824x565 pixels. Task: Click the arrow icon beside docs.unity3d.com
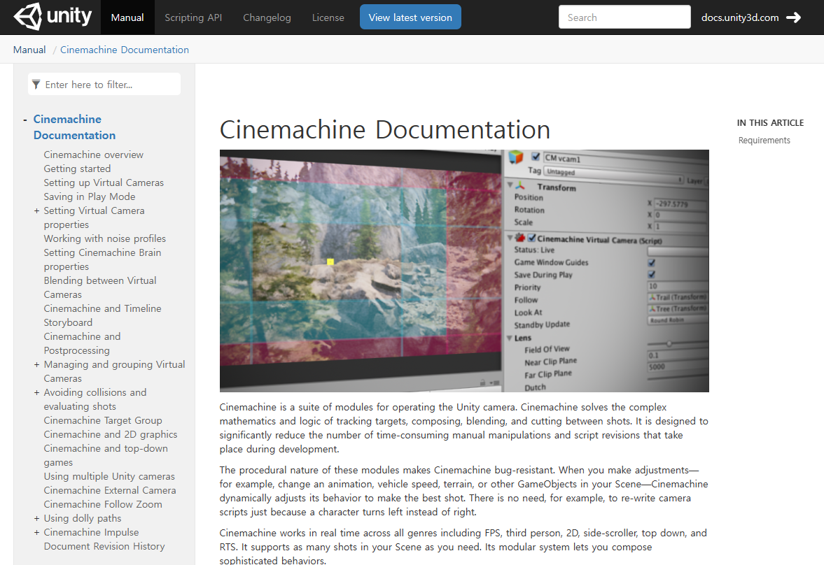coord(793,17)
